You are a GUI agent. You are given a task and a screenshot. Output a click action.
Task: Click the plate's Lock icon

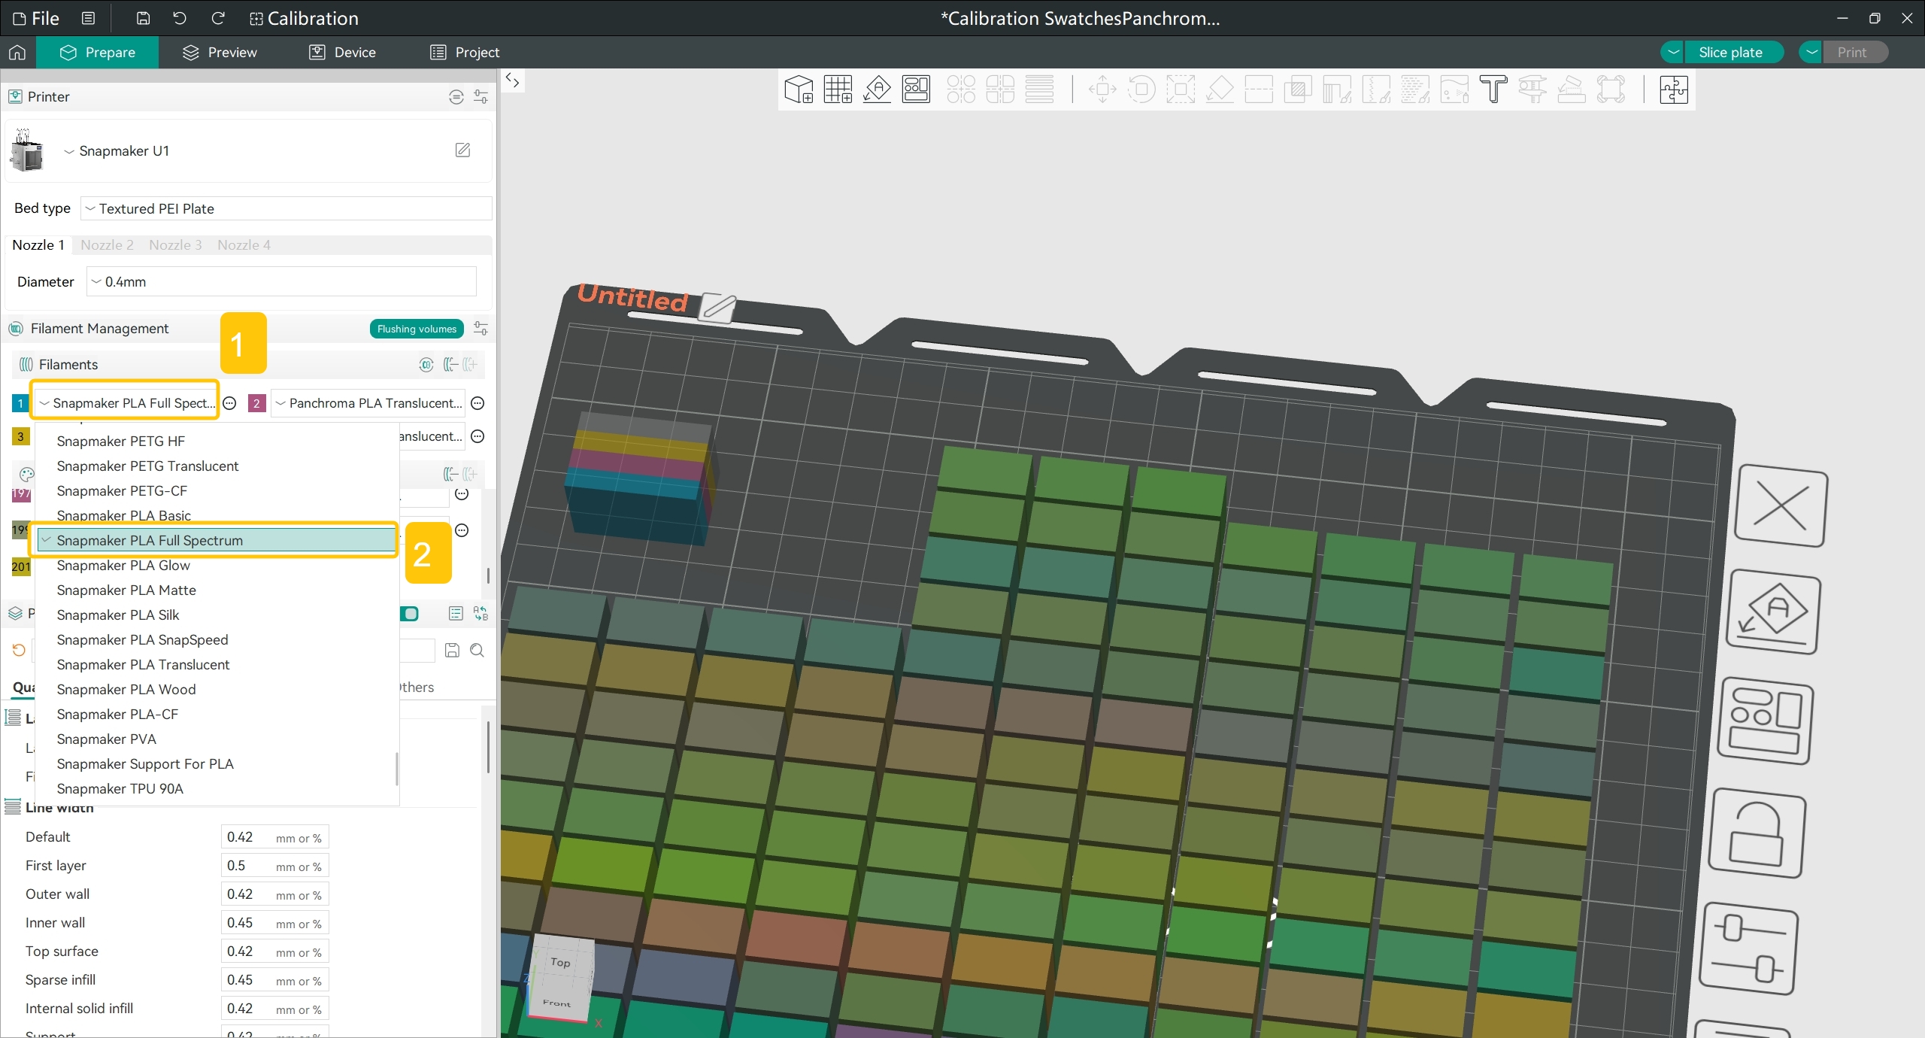(x=1757, y=833)
